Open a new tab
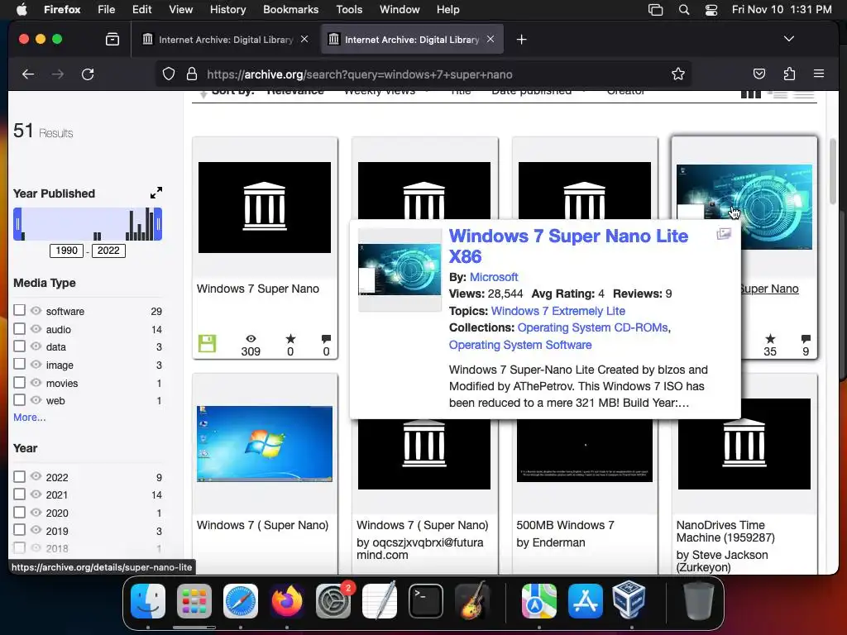Viewport: 847px width, 635px height. coord(521,40)
